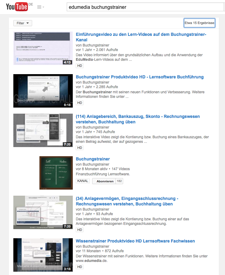Click the HD badge of the Wissenstrainer result
225x275 pixels.
[x=80, y=267]
